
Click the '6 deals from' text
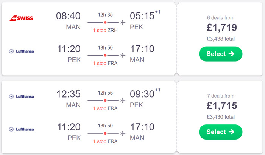221,18
